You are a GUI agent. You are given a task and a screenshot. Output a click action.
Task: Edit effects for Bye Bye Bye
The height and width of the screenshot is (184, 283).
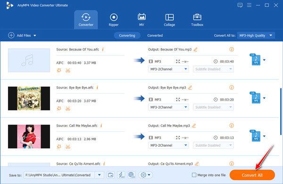coord(59,109)
